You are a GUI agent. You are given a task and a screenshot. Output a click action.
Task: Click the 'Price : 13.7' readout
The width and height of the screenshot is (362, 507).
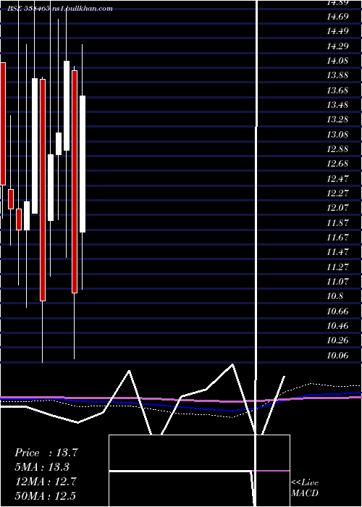point(46,453)
